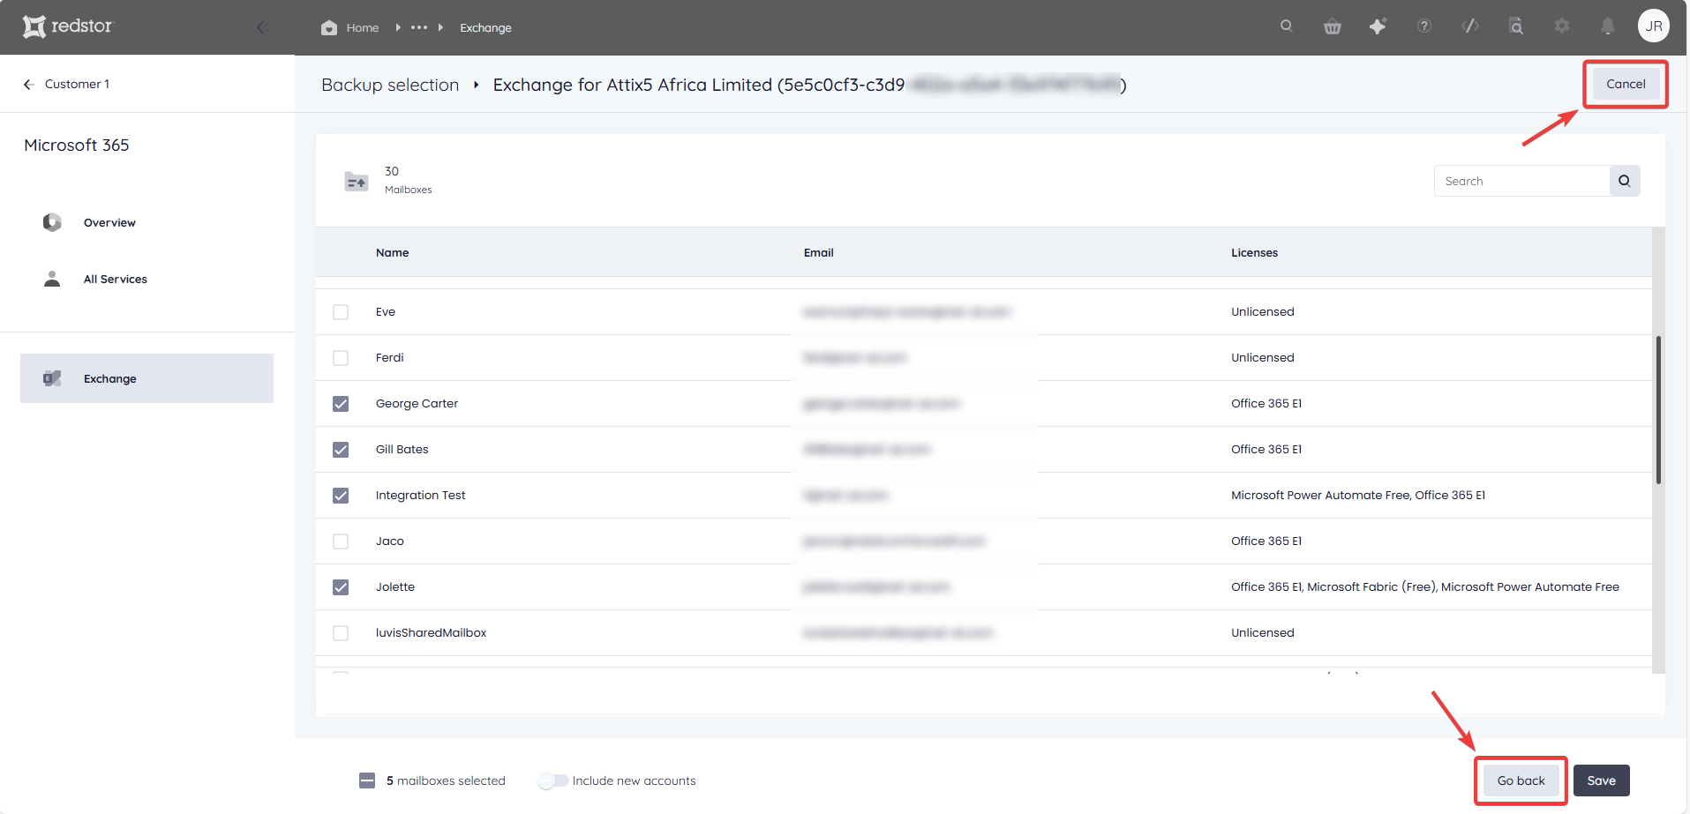Open the basket icon in header
1690x814 pixels.
click(x=1333, y=26)
